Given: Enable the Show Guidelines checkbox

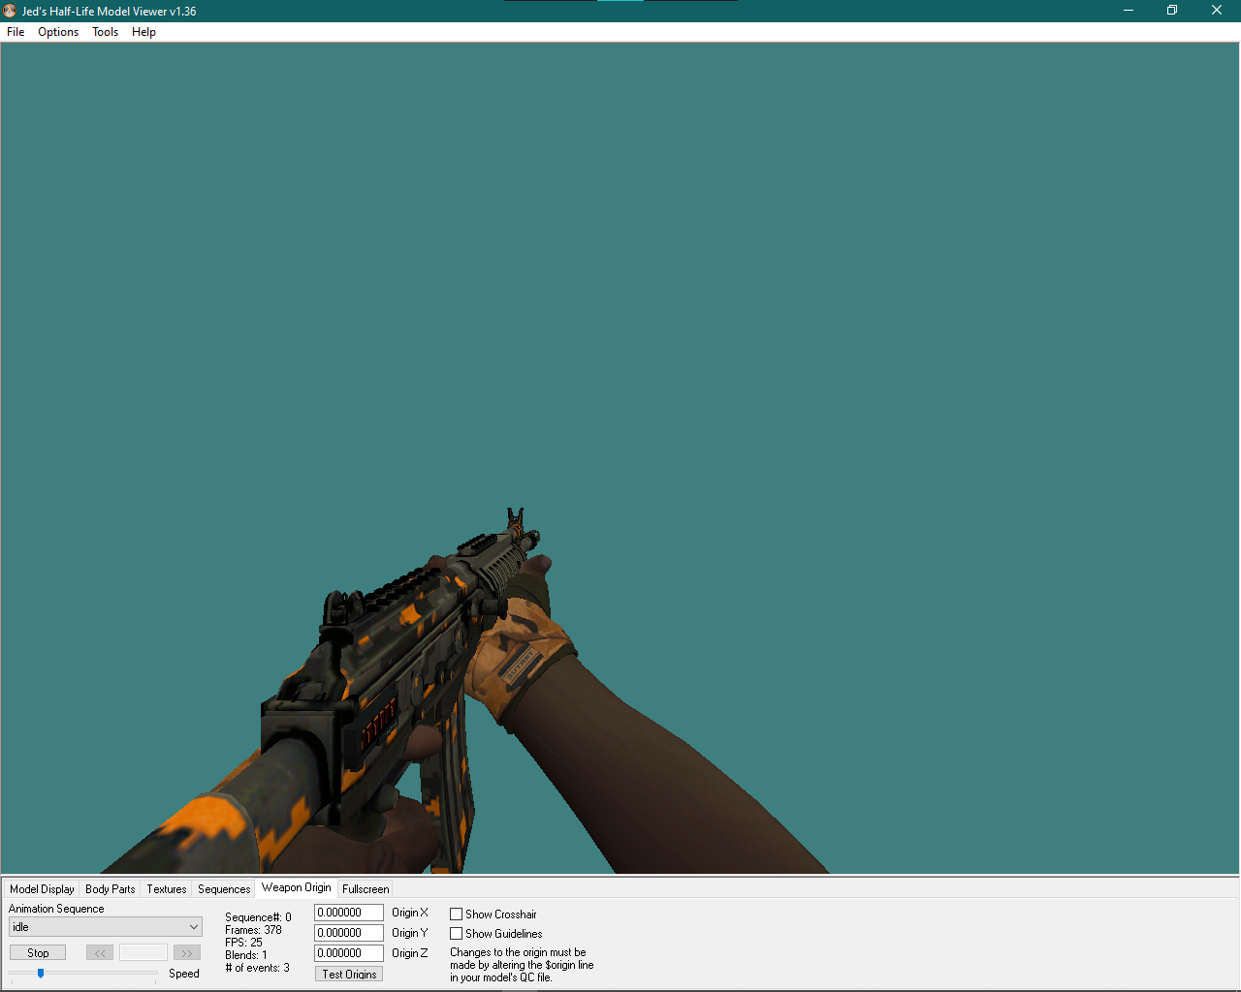Looking at the screenshot, I should [456, 934].
